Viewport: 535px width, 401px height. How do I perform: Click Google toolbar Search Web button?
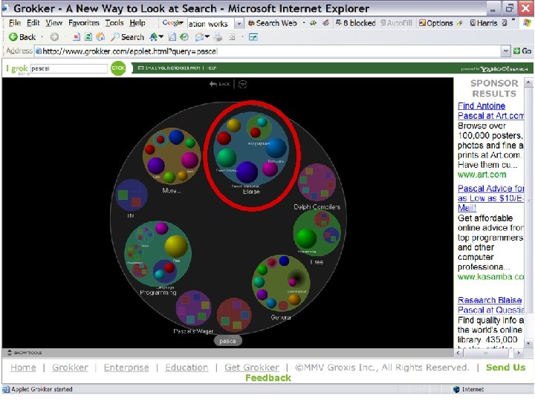(x=272, y=23)
